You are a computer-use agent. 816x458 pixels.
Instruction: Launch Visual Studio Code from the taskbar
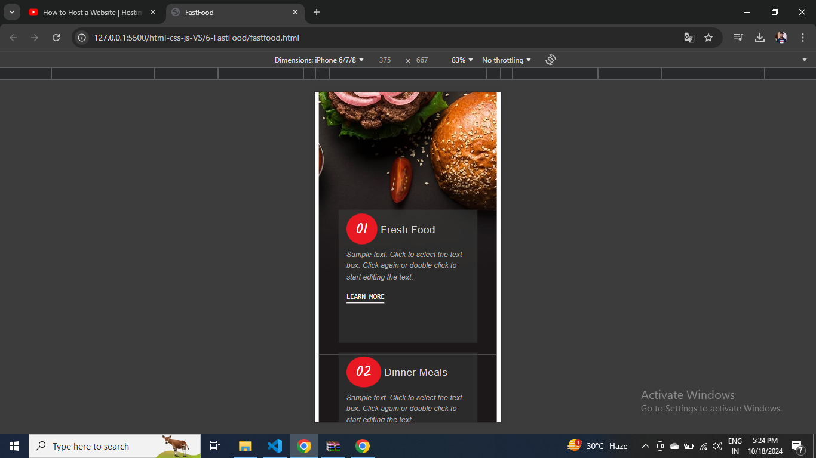click(275, 446)
